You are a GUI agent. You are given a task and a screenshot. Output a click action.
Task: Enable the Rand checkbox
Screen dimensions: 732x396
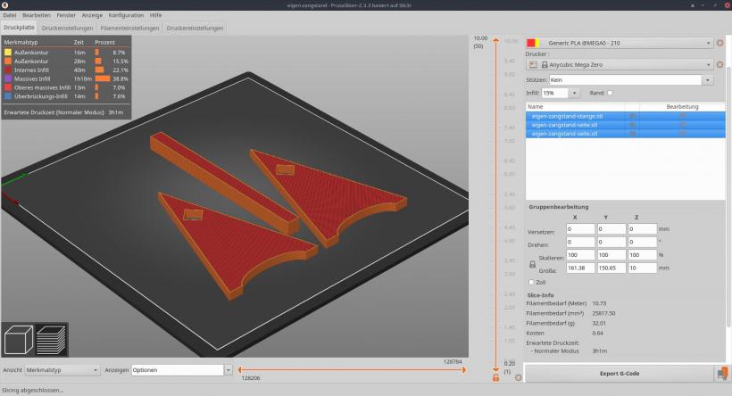point(610,93)
